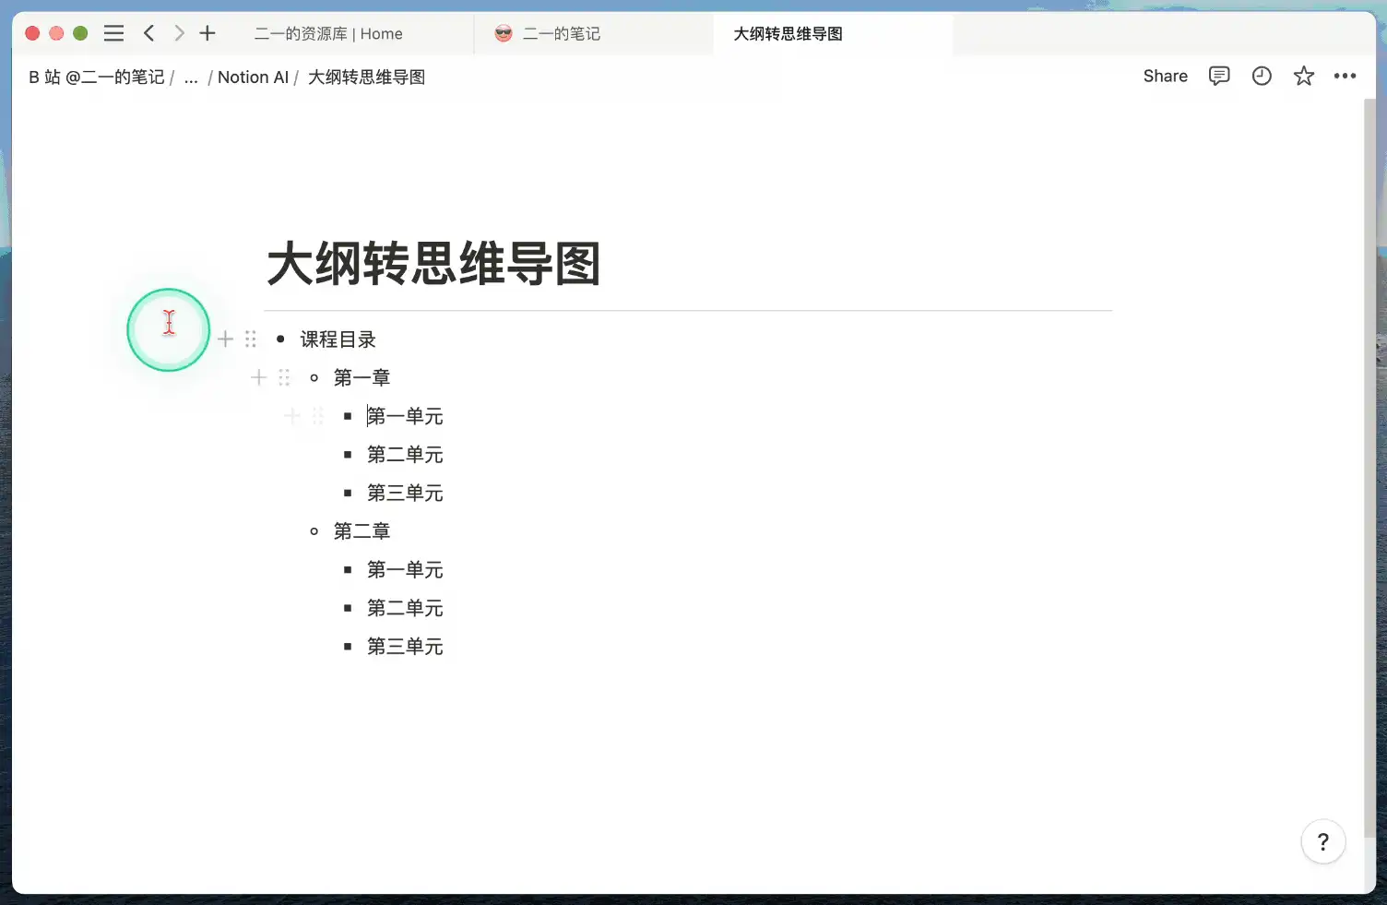Viewport: 1387px width, 905px height.
Task: Open the page comments icon
Action: [1218, 77]
